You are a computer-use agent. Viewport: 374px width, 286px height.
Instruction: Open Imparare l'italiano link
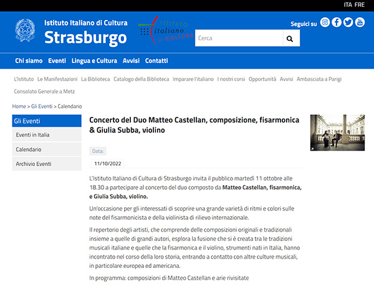coord(193,79)
